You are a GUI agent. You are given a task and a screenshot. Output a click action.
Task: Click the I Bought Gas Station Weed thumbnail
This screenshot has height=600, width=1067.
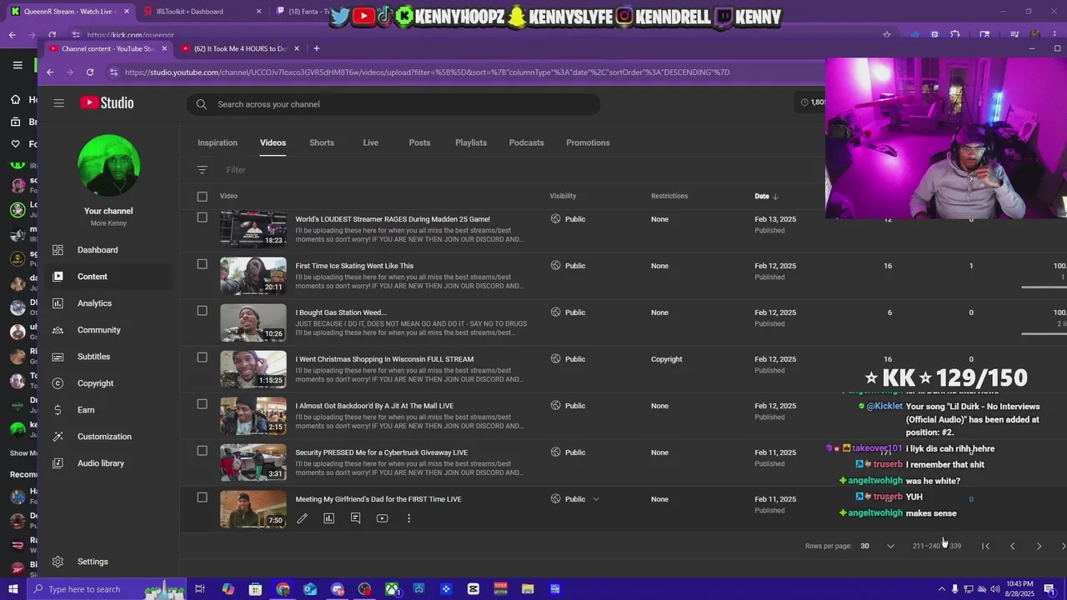[253, 322]
